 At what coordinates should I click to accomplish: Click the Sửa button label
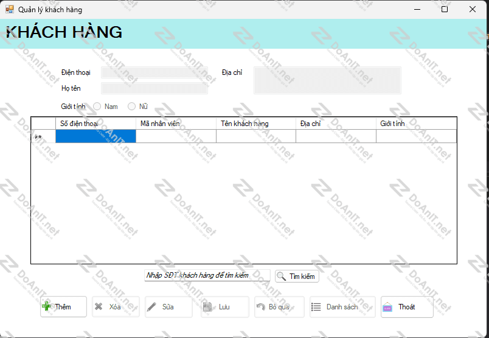168,307
